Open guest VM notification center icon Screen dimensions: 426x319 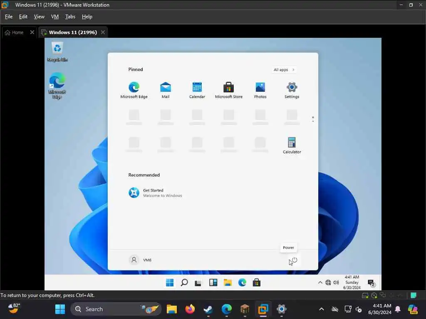point(372,283)
